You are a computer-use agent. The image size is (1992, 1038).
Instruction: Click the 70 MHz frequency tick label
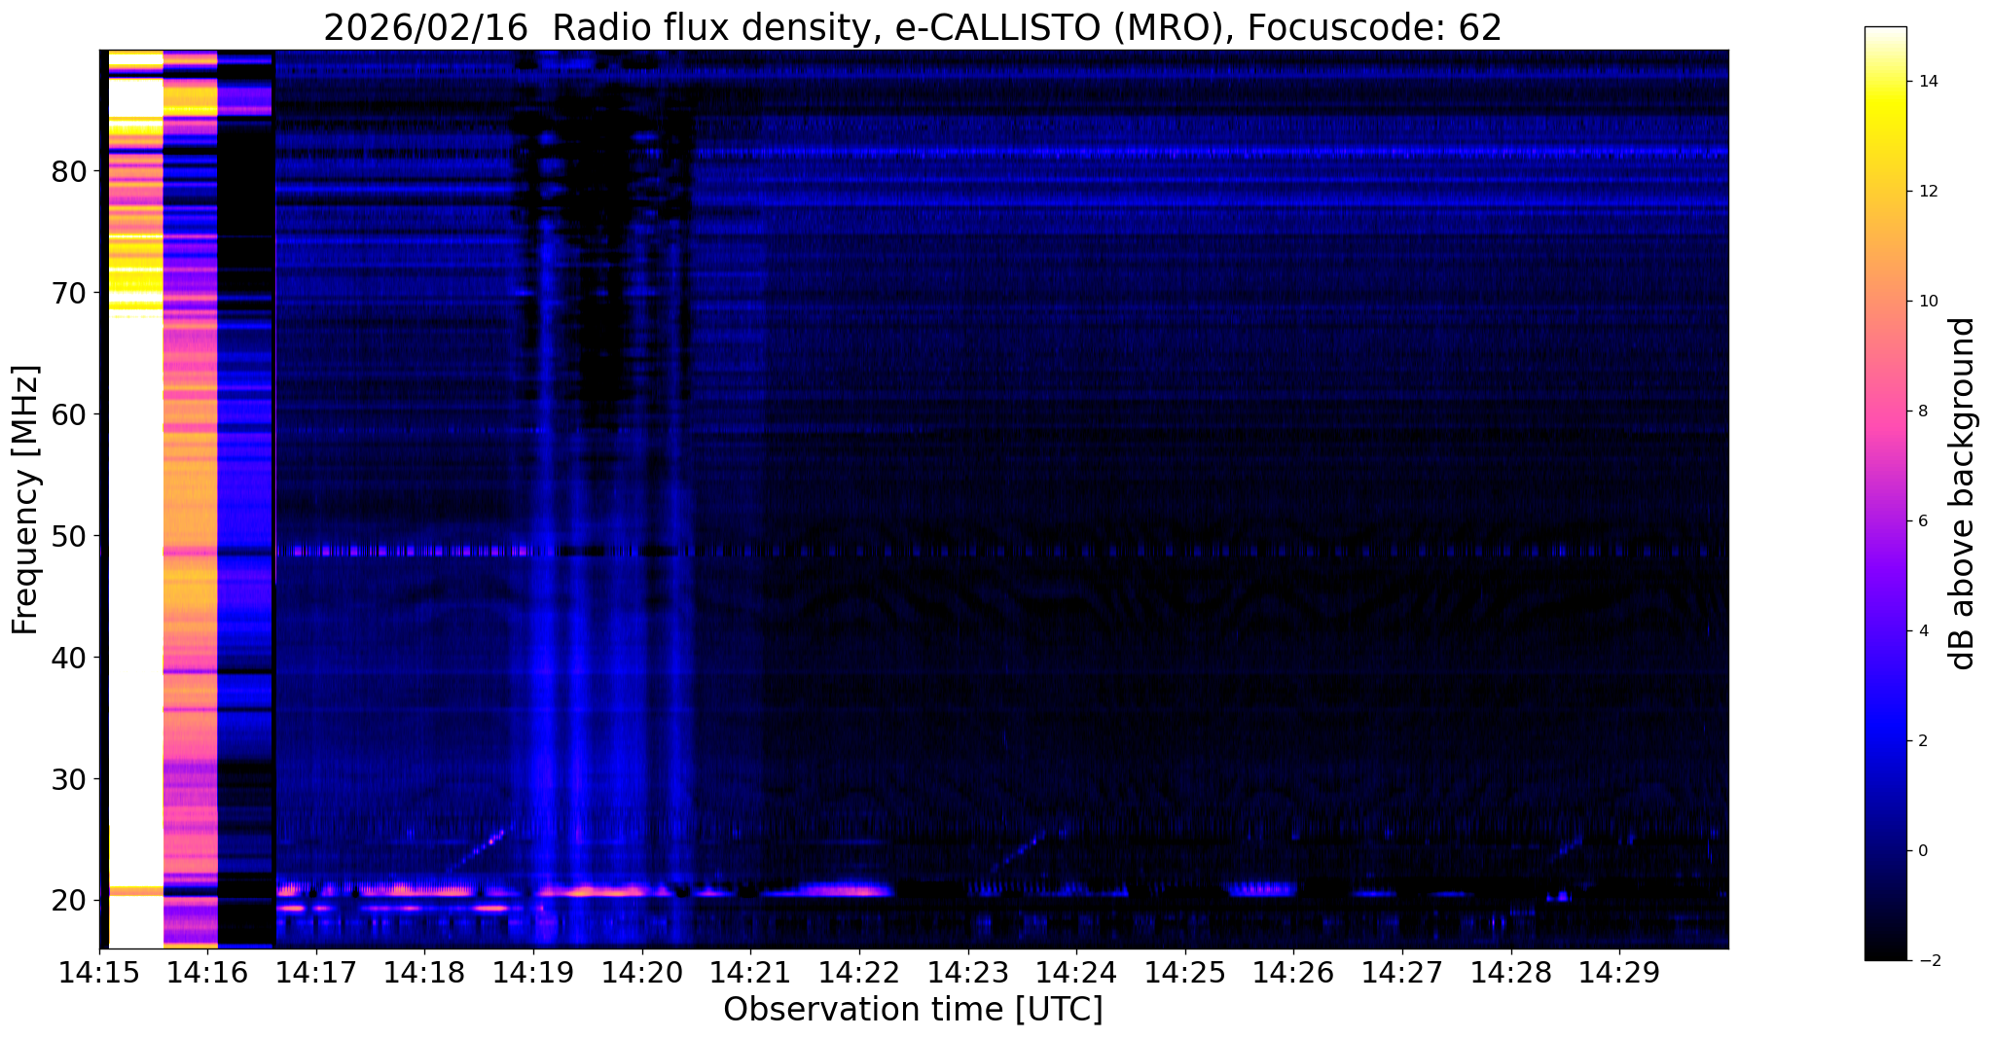[69, 294]
